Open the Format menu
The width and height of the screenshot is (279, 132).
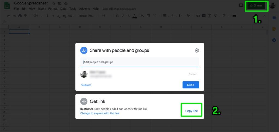click(x=53, y=8)
